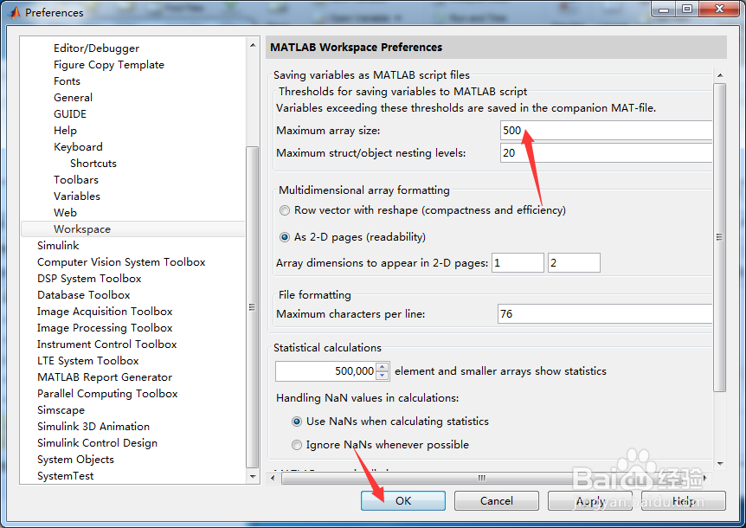Click settings pane scroll up arrow
Screen dimensions: 746x528
pos(720,75)
